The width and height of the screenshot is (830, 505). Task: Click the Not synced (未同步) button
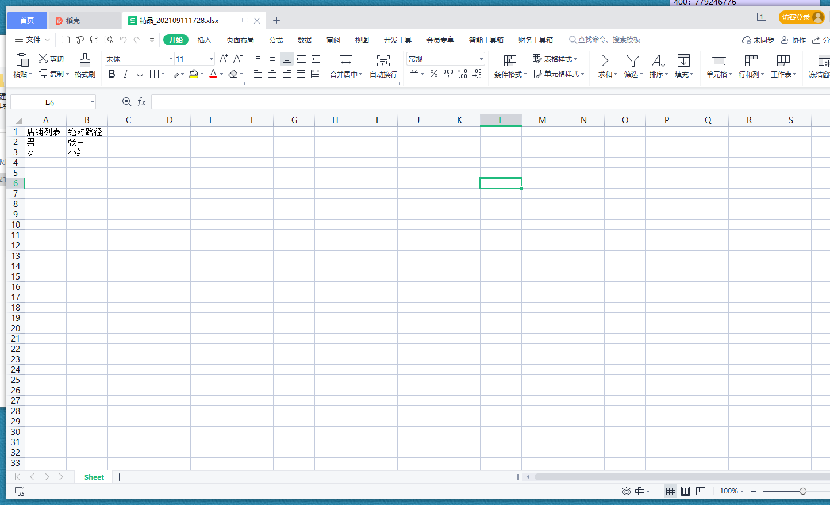(x=758, y=40)
